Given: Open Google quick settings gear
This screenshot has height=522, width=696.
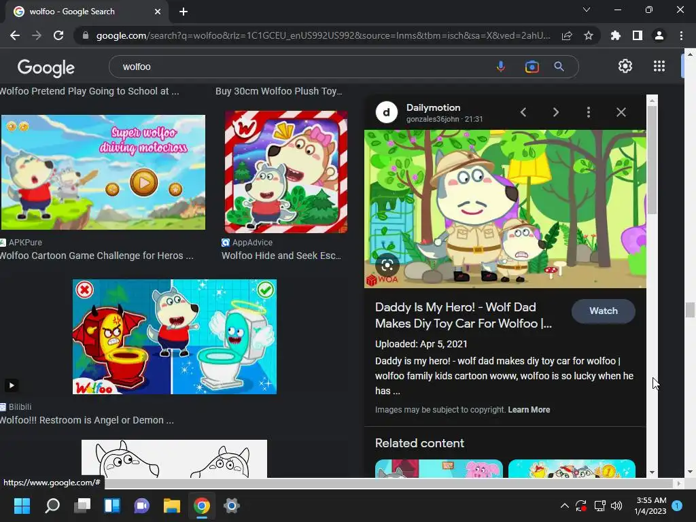Looking at the screenshot, I should point(625,66).
